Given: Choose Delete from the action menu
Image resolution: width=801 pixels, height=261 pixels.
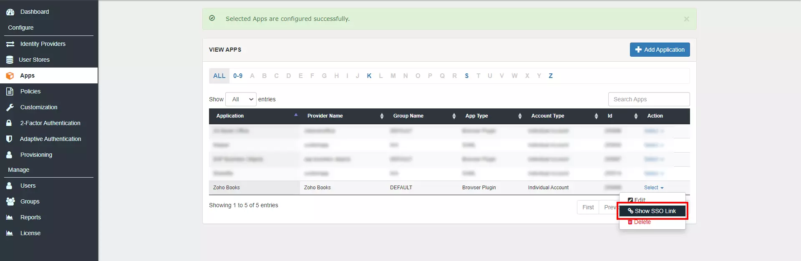Looking at the screenshot, I should click(639, 222).
